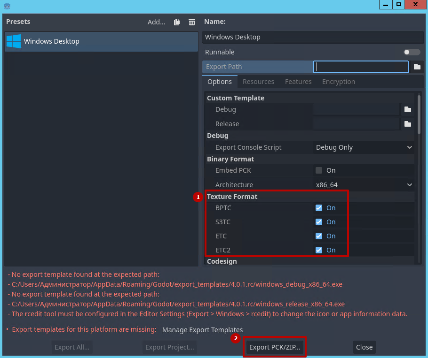Uncheck the BPTC texture format
The height and width of the screenshot is (358, 428).
319,208
